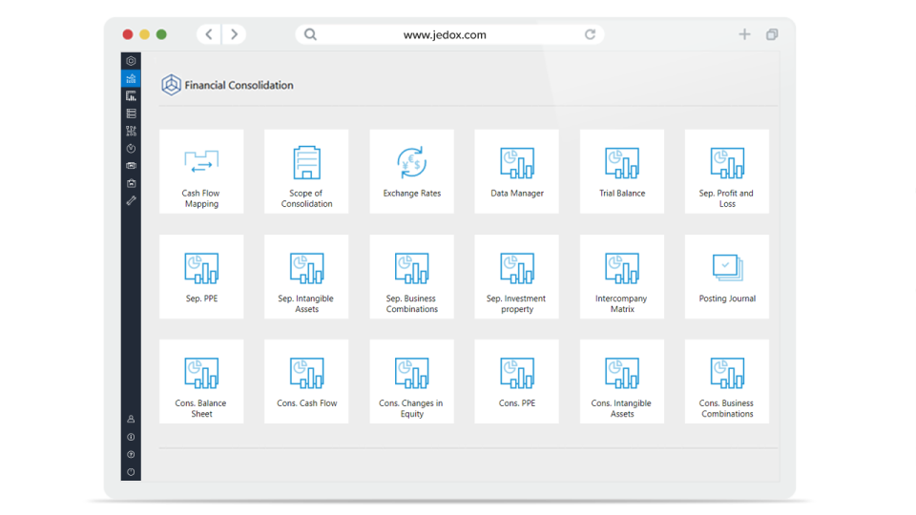Open Cons. Business Combinations report
This screenshot has width=916, height=515.
(x=727, y=381)
